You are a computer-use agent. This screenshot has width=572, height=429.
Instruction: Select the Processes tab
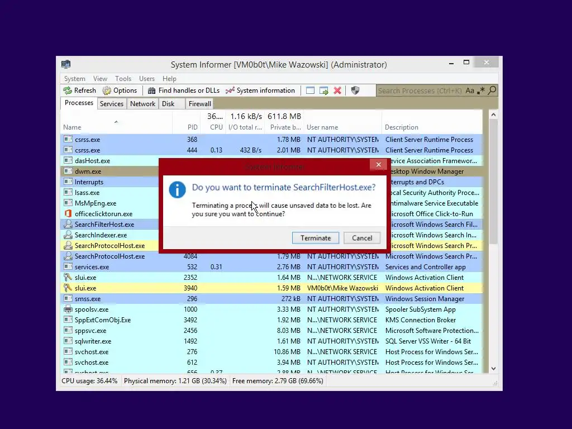pos(79,103)
